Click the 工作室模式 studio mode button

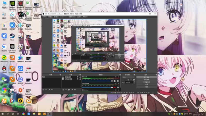[147, 82]
